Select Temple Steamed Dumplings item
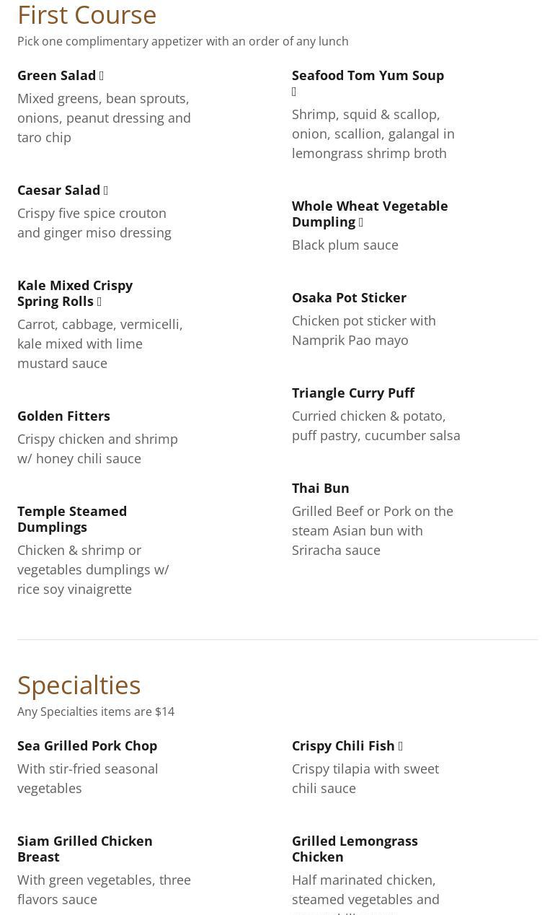Image resolution: width=555 pixels, height=915 pixels. point(72,519)
